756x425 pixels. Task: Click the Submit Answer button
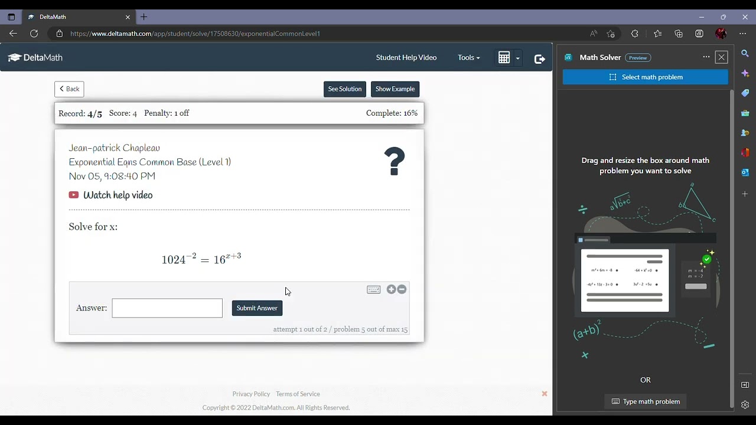click(257, 308)
